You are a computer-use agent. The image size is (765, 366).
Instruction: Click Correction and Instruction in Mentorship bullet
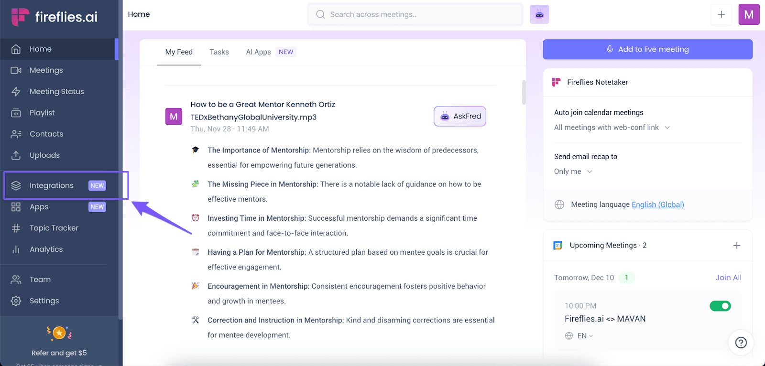click(351, 327)
